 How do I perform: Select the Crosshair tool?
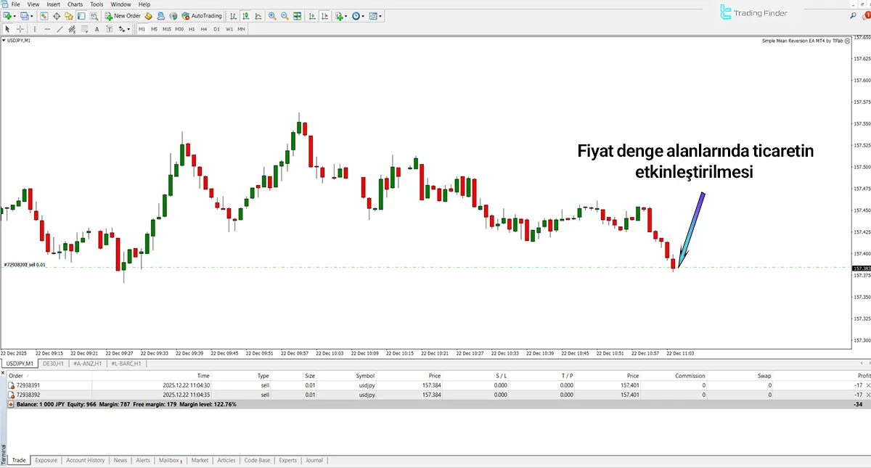pyautogui.click(x=20, y=29)
